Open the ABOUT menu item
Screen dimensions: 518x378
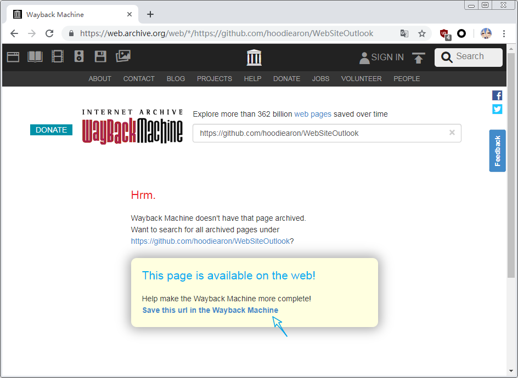pos(100,79)
